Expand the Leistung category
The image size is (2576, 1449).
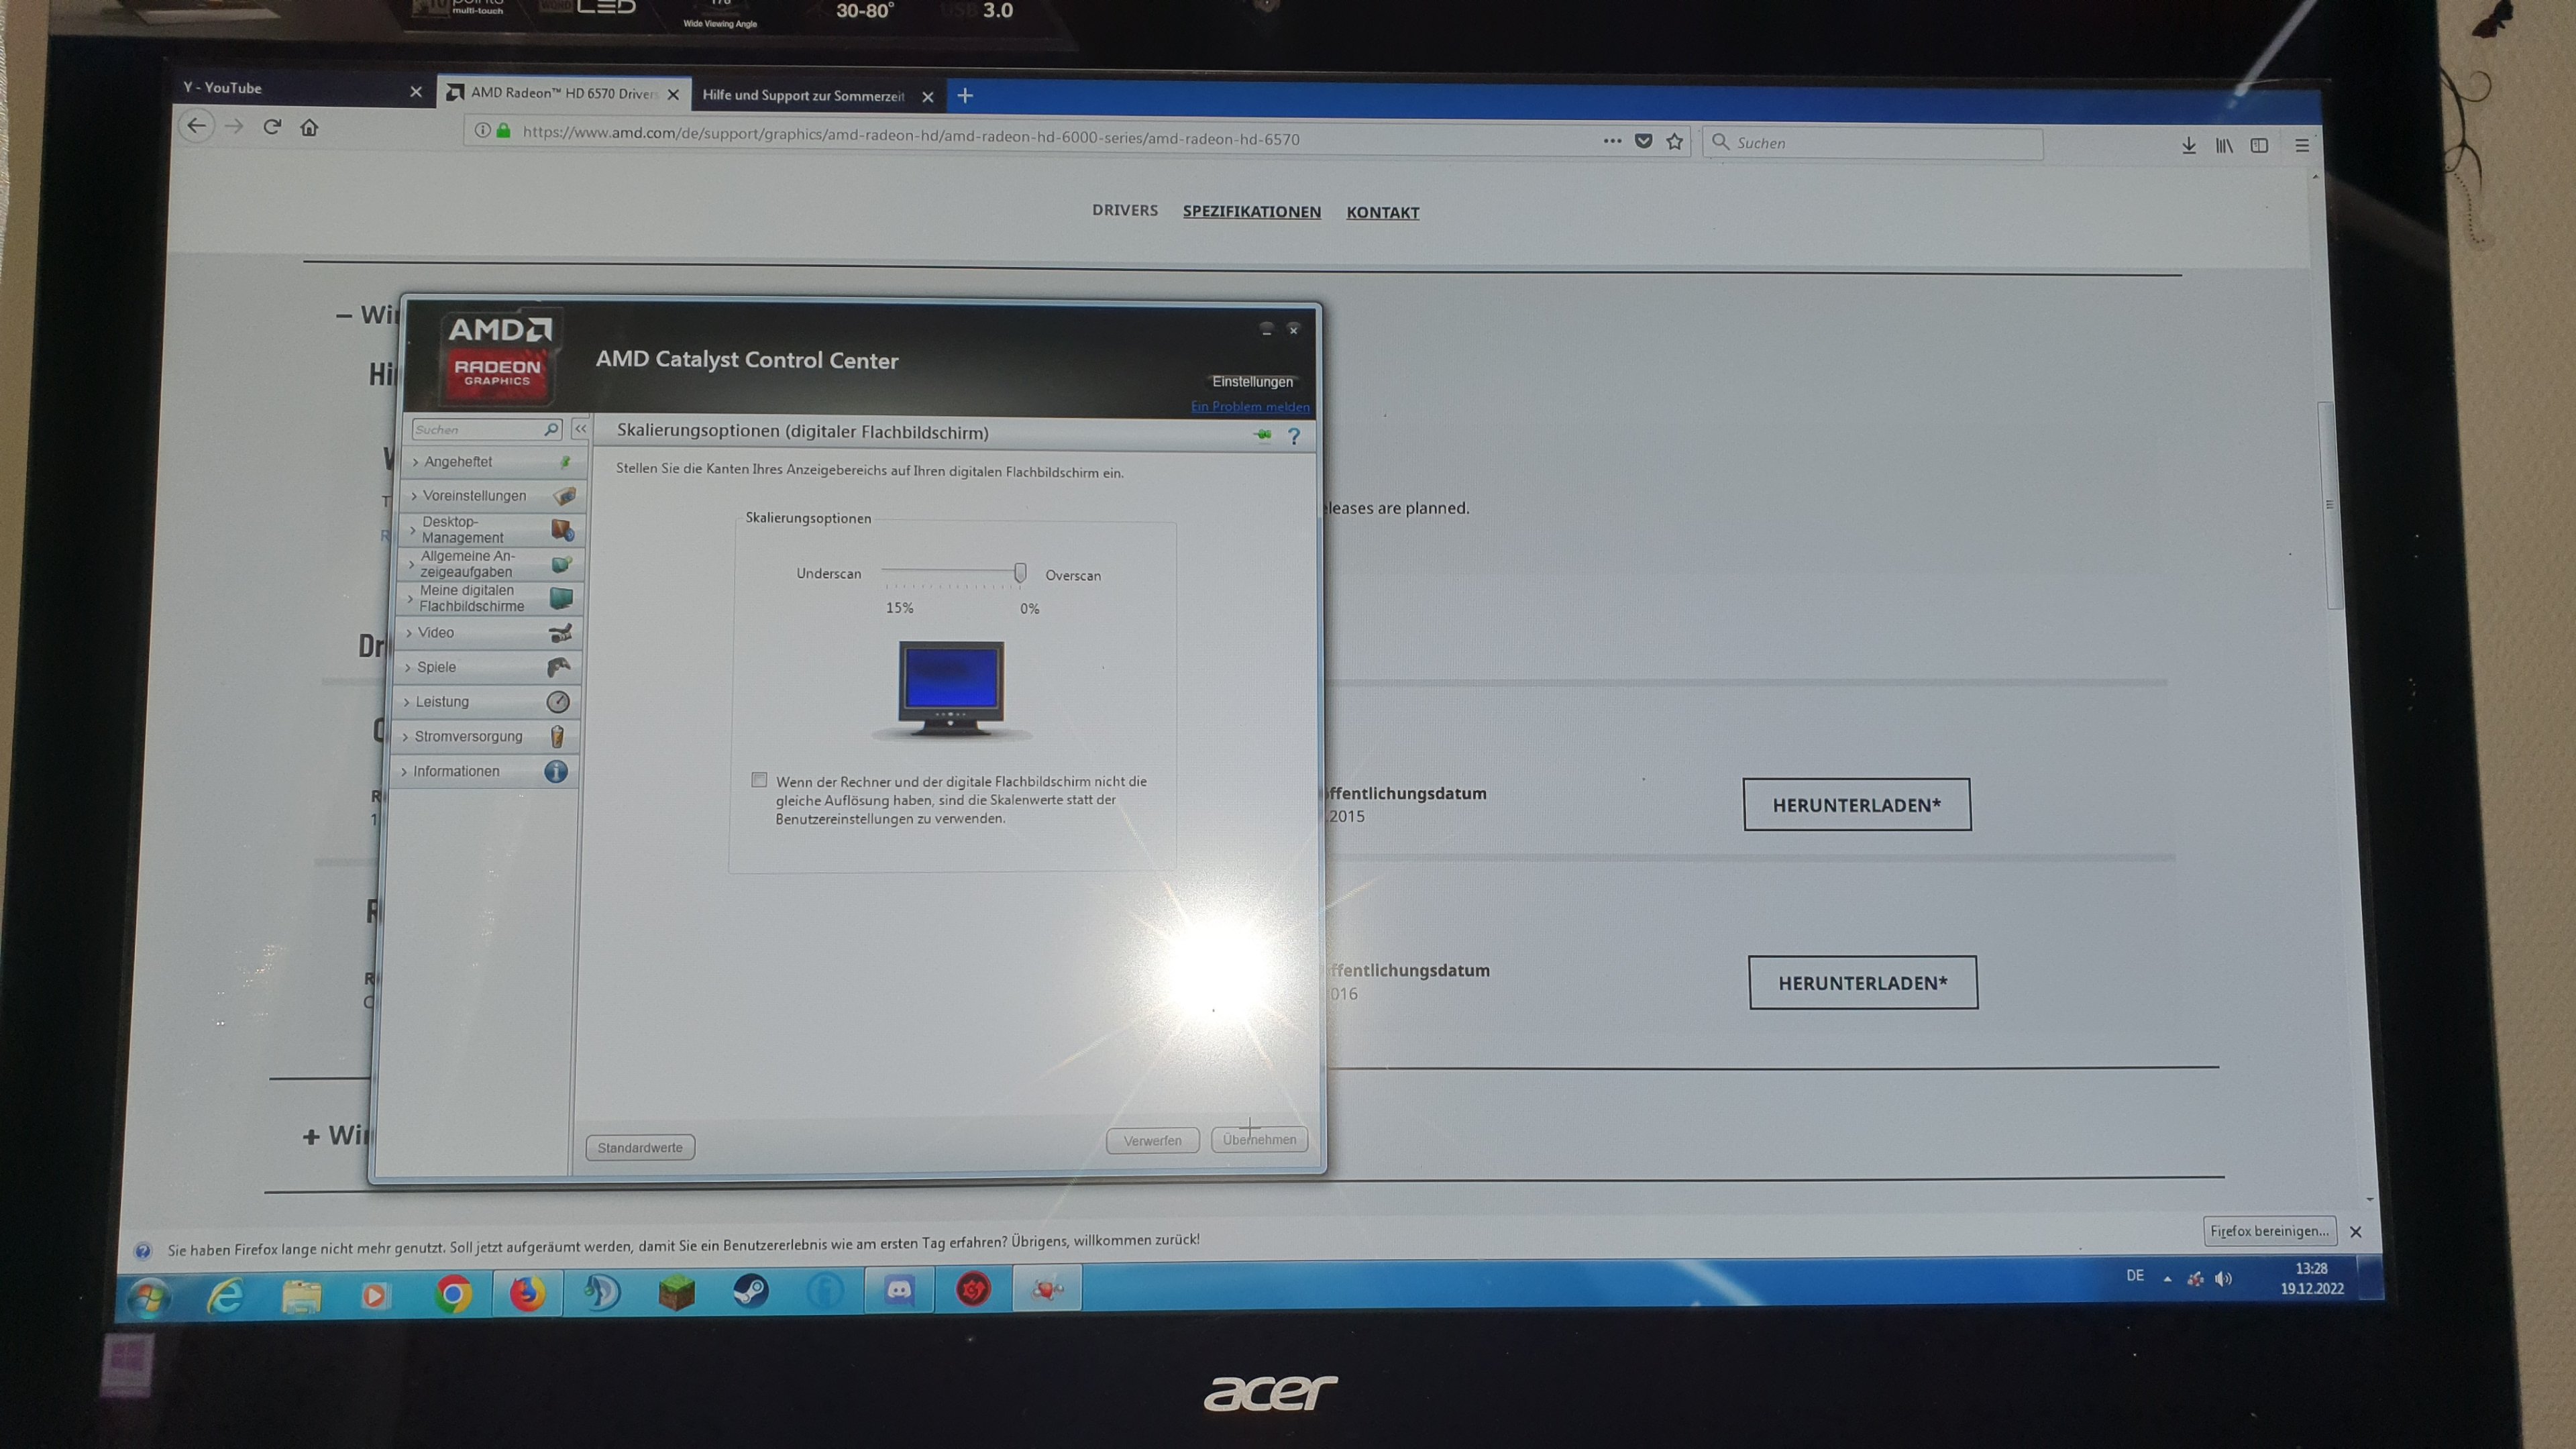point(442,702)
